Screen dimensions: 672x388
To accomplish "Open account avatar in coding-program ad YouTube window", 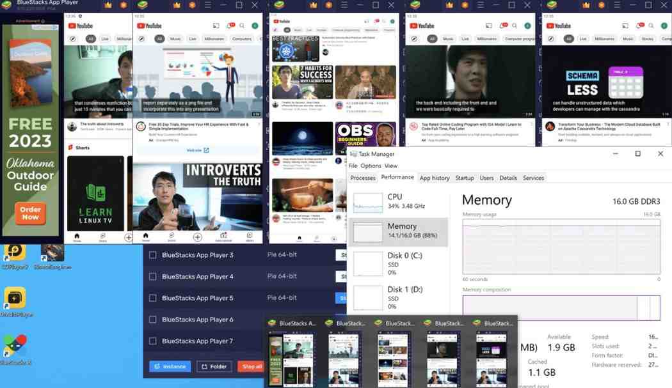I will click(x=527, y=26).
